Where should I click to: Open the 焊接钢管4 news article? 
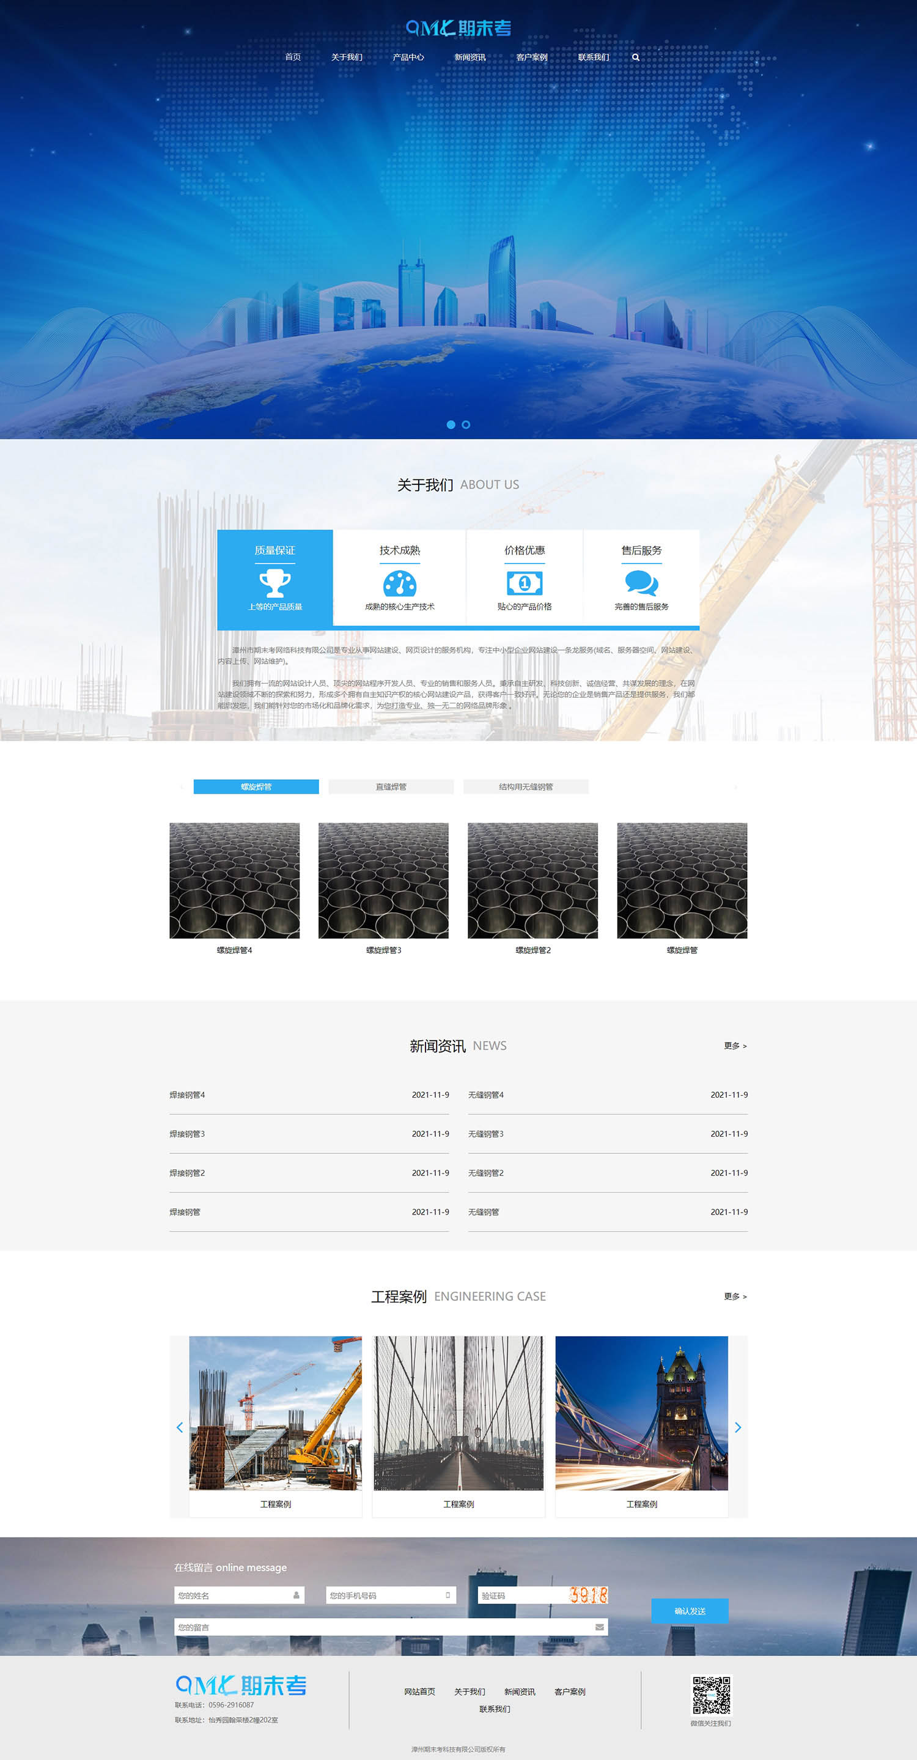187,1095
